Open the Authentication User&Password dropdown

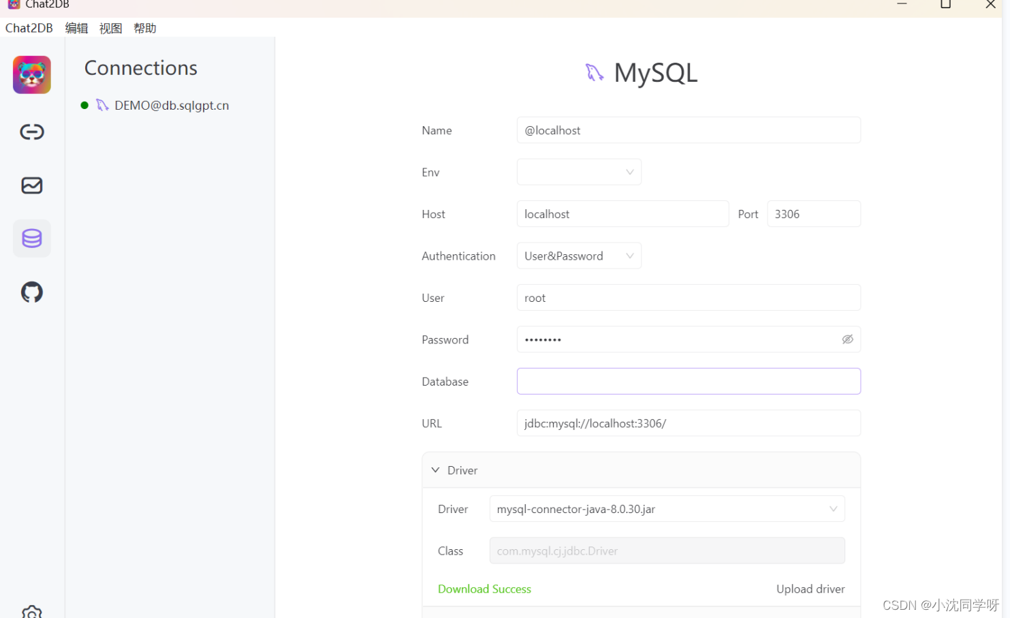coord(579,256)
